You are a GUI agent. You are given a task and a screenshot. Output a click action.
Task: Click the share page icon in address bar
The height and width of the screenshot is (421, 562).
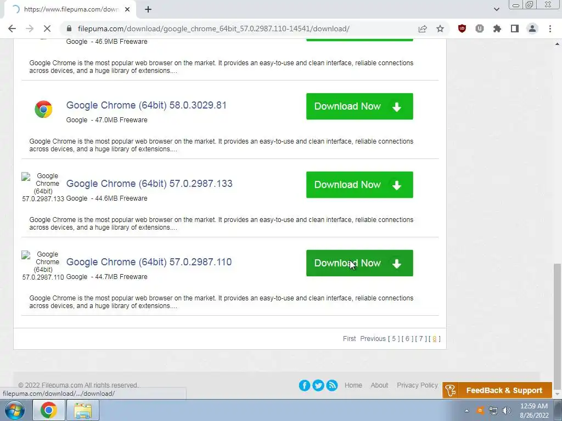(423, 29)
